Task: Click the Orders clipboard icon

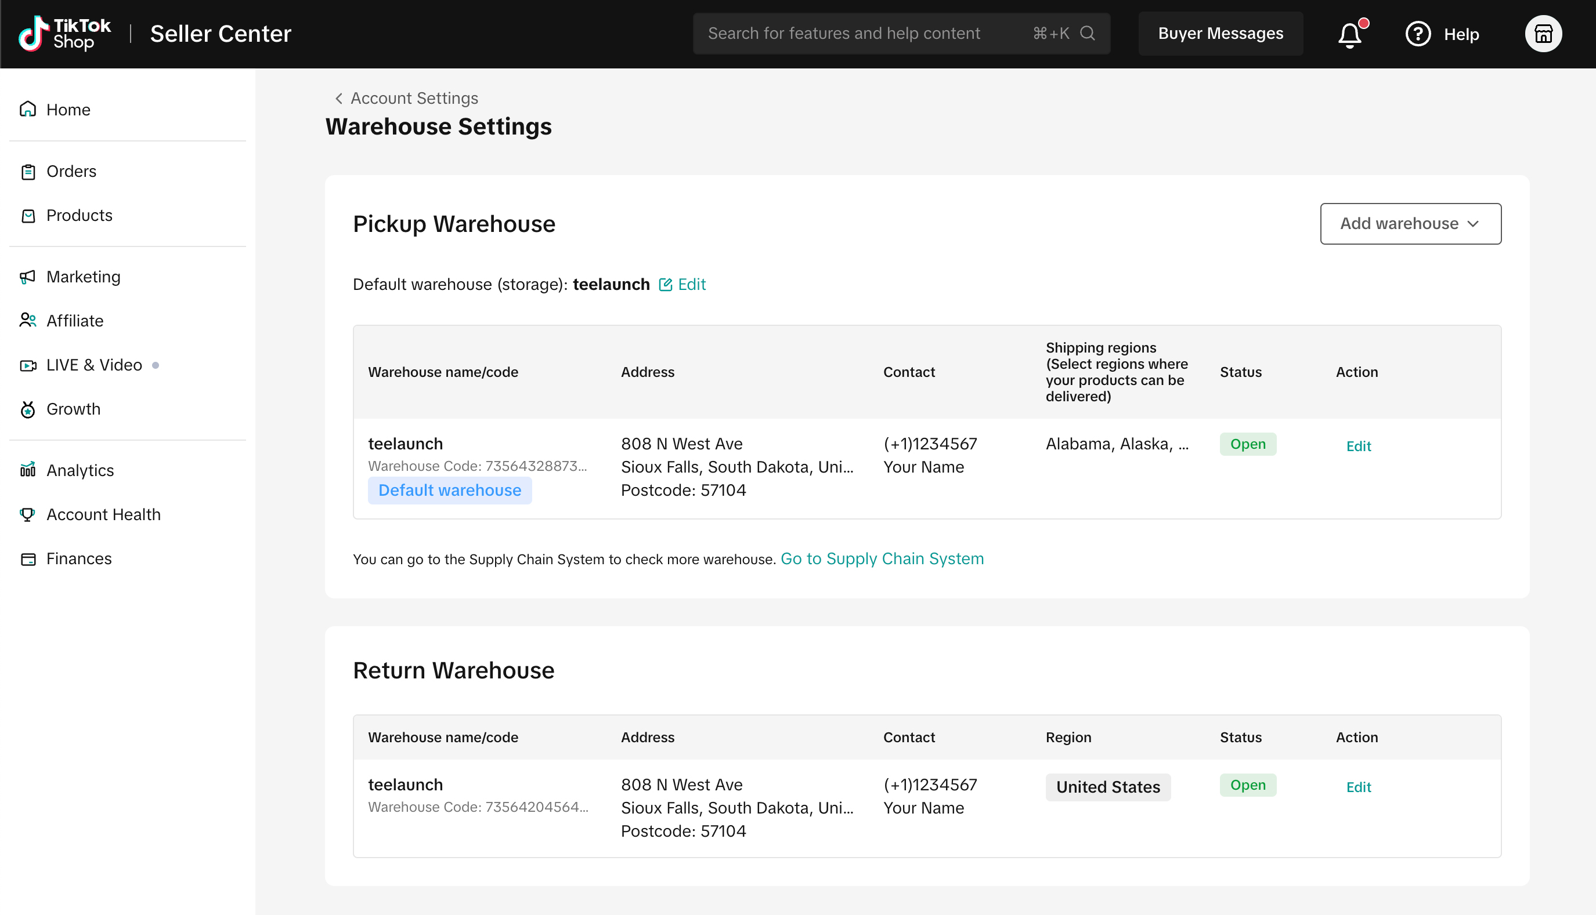Action: tap(28, 172)
